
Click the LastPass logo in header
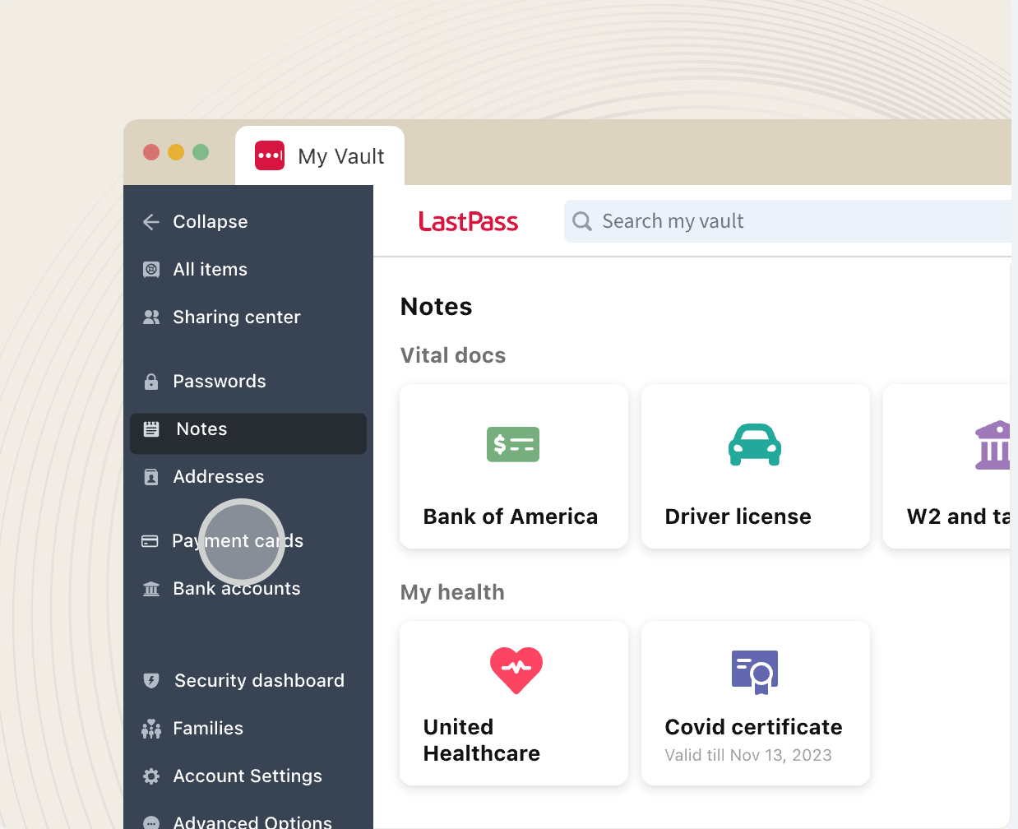(468, 221)
